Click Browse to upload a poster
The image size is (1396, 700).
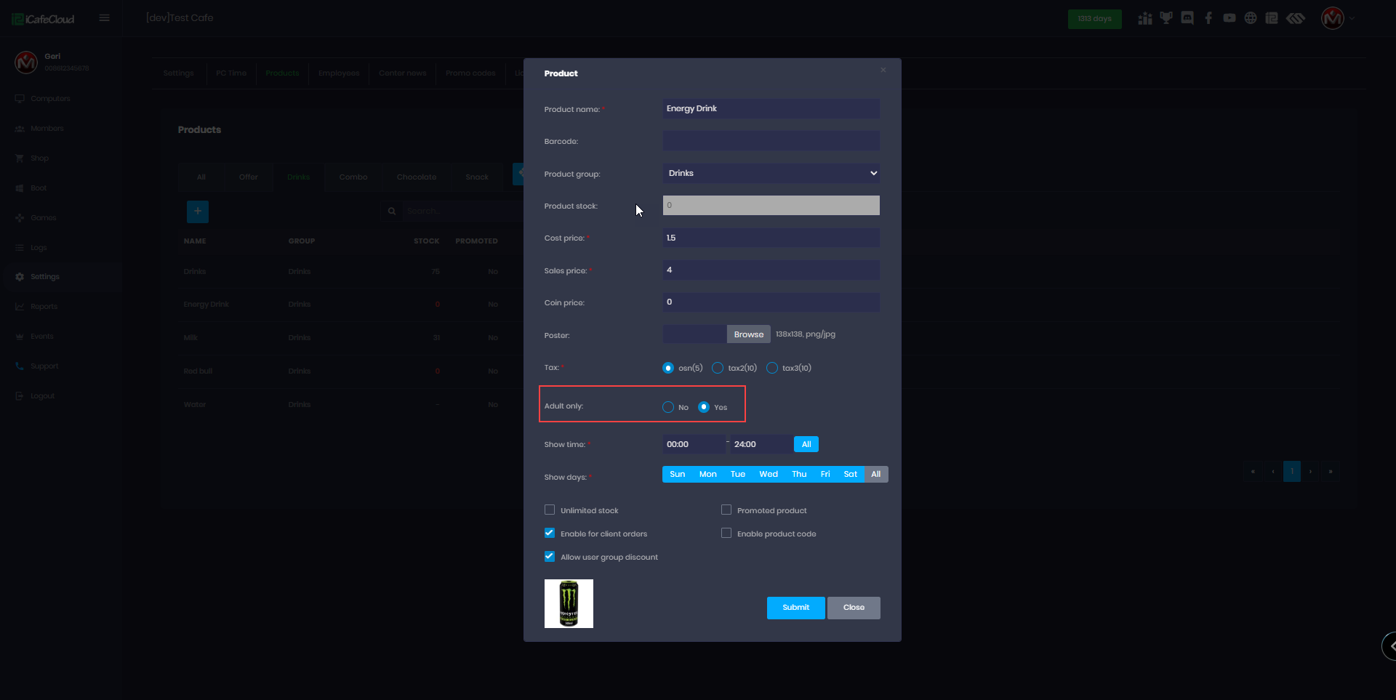(749, 334)
